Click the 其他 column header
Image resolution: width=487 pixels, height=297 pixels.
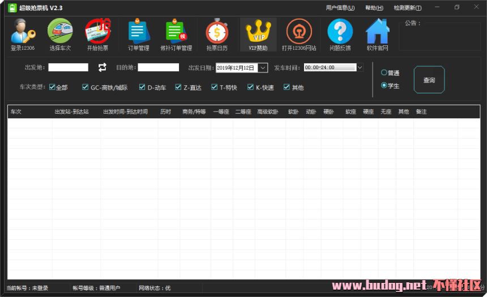[x=404, y=111]
